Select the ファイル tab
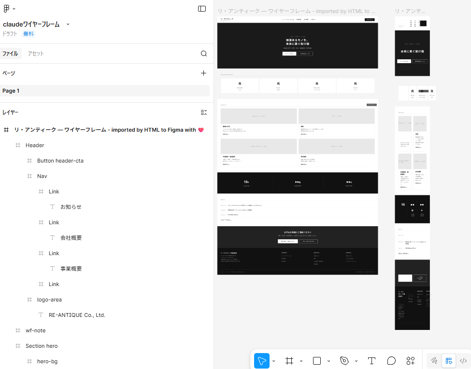Screen dimensions: 471x369 [10, 54]
